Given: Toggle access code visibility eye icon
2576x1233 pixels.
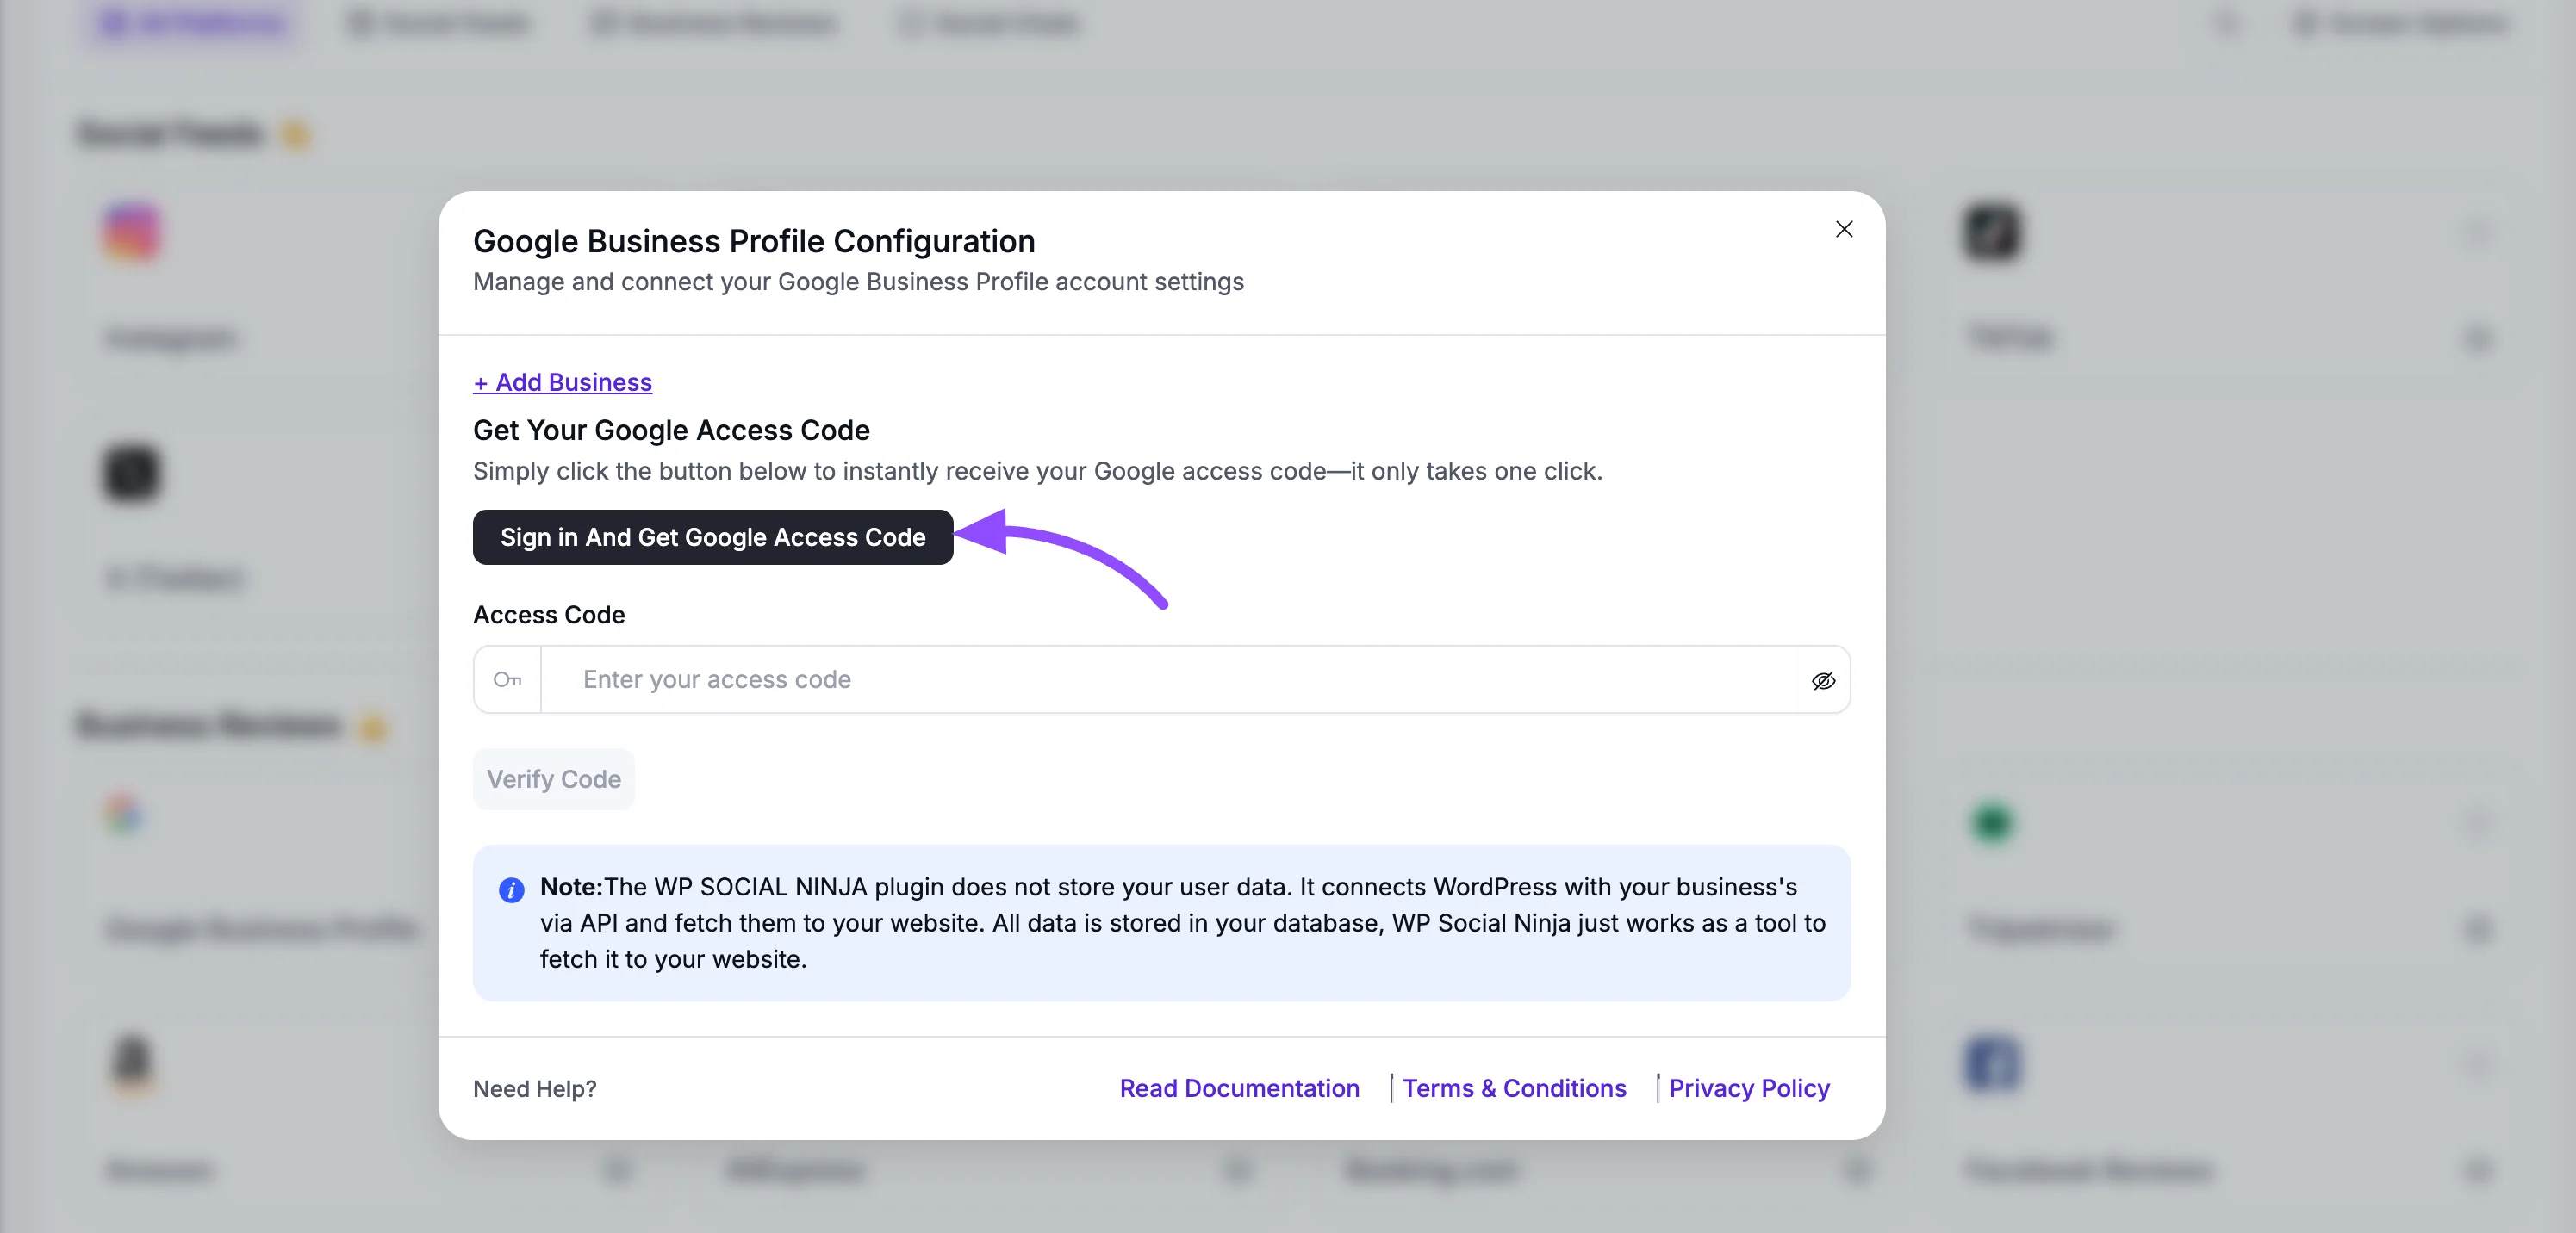Looking at the screenshot, I should pos(1823,680).
